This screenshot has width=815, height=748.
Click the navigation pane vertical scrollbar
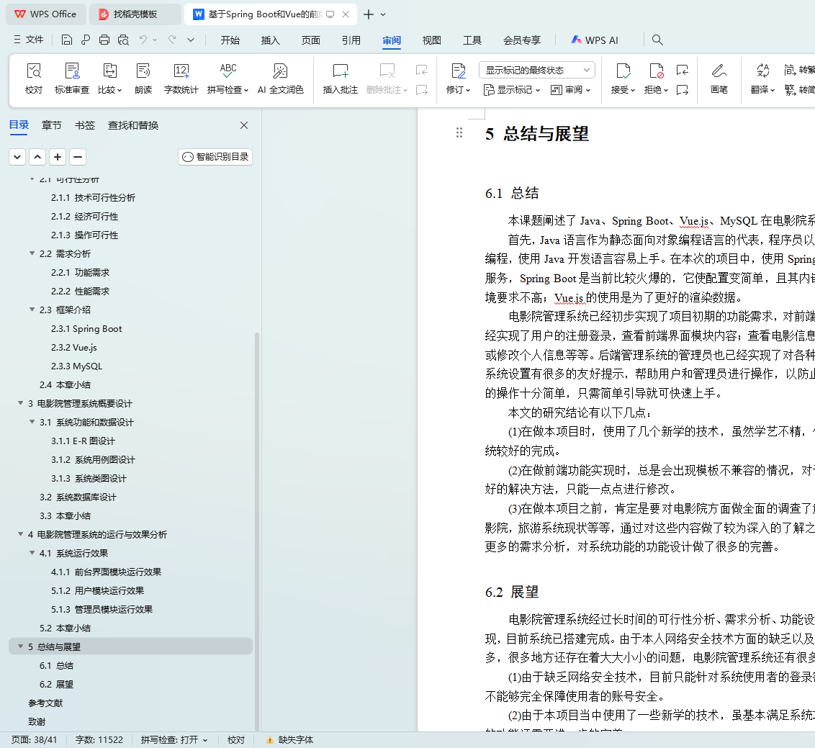tap(257, 531)
